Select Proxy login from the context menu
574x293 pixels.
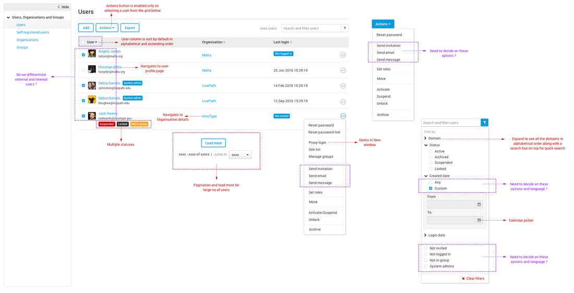tap(317, 142)
